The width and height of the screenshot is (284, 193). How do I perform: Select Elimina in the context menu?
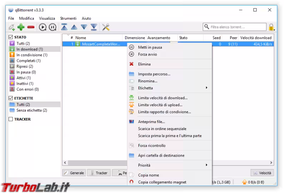click(144, 64)
